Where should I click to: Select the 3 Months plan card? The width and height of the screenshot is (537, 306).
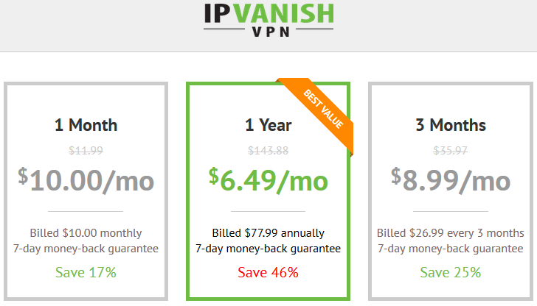(451, 191)
